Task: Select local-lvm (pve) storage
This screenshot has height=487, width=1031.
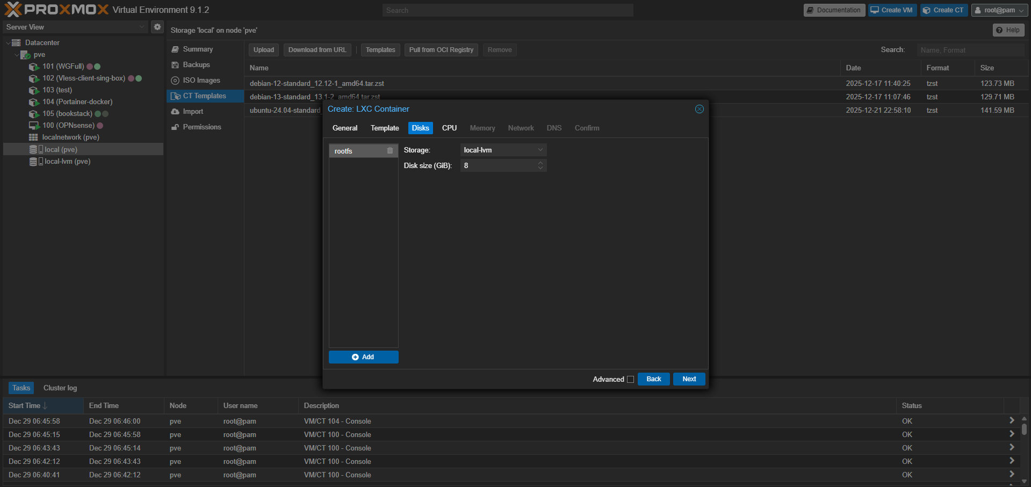Action: pyautogui.click(x=67, y=161)
